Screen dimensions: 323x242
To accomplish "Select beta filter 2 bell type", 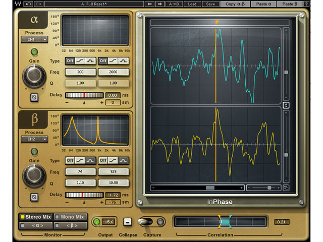I will [x=123, y=161].
